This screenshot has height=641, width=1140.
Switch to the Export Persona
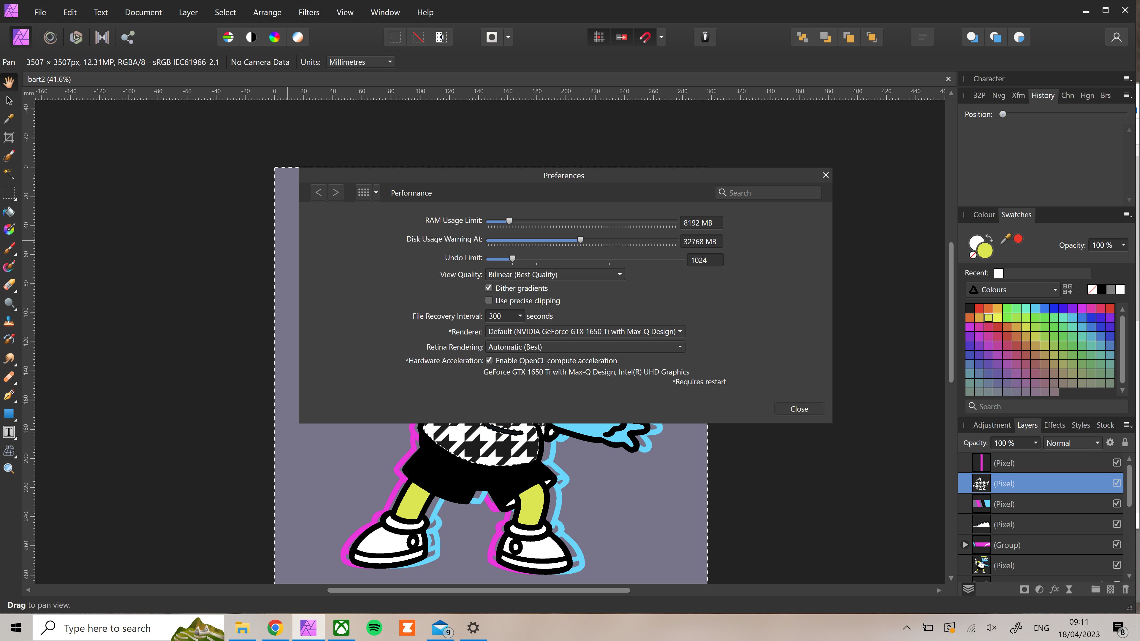click(x=127, y=37)
